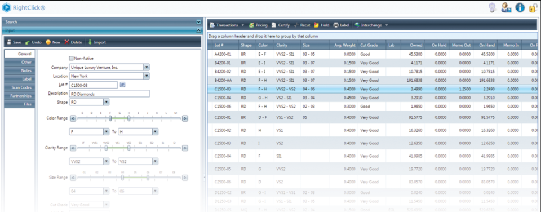Select the Label tab
541x212 pixels.
click(x=19, y=79)
